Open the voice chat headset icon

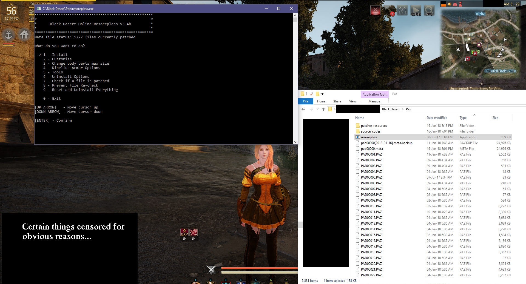point(402,11)
